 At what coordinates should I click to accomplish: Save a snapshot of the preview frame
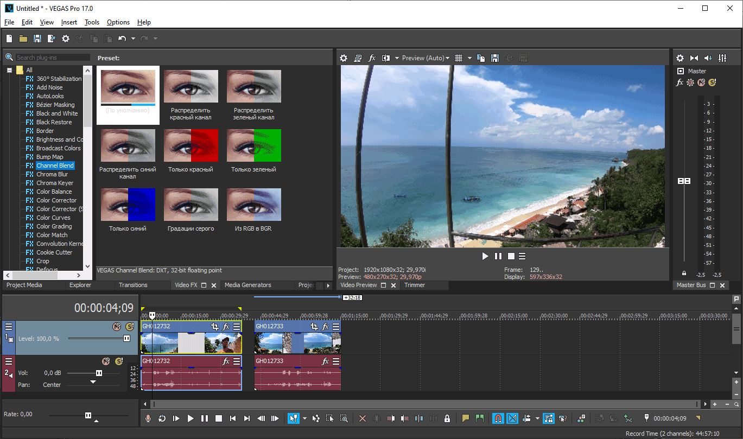pos(495,58)
